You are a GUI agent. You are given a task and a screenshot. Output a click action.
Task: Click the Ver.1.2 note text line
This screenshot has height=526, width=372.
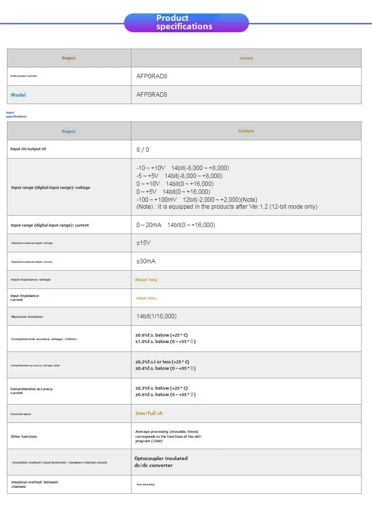click(x=227, y=206)
